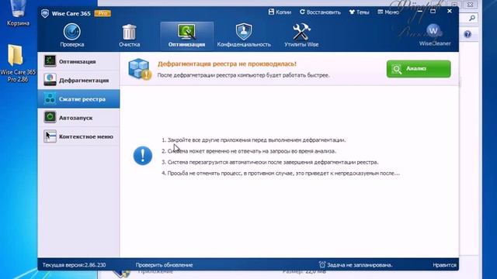Click Задача не запланирована schedule link
This screenshot has height=279, width=497.
(x=356, y=265)
